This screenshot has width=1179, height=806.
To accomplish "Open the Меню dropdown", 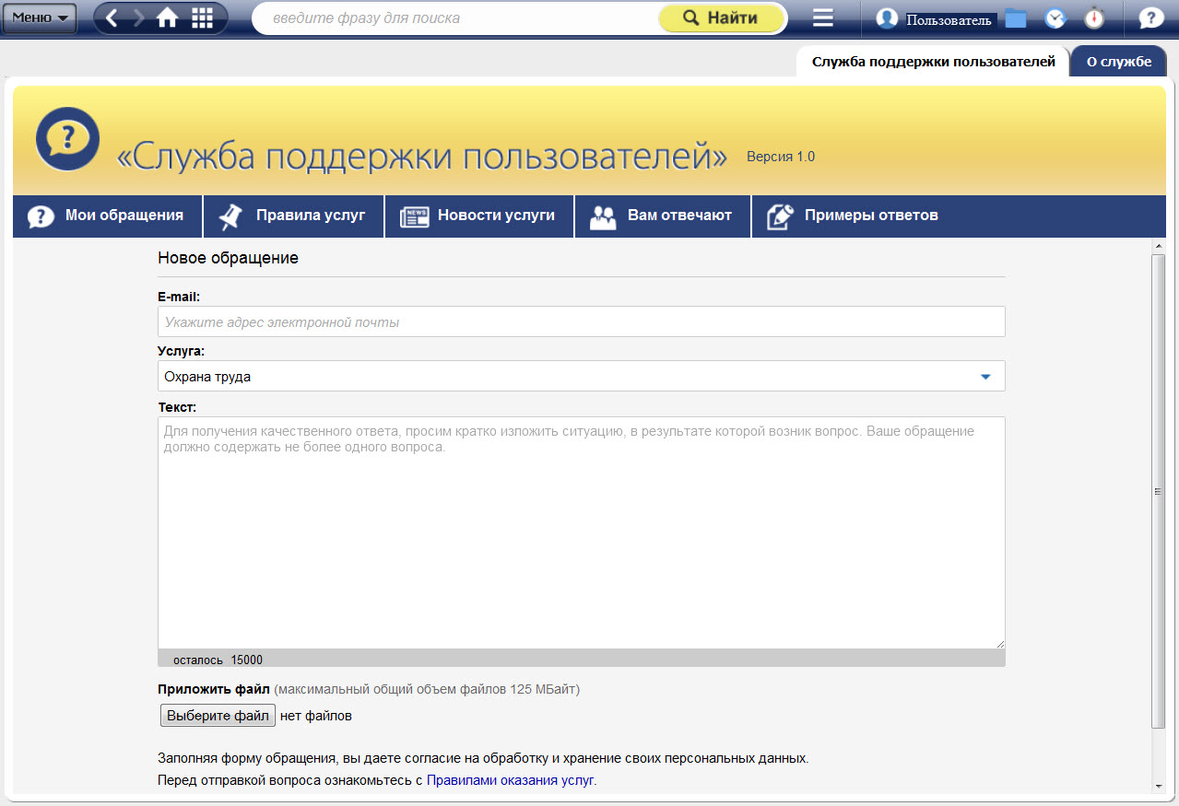I will 40,18.
